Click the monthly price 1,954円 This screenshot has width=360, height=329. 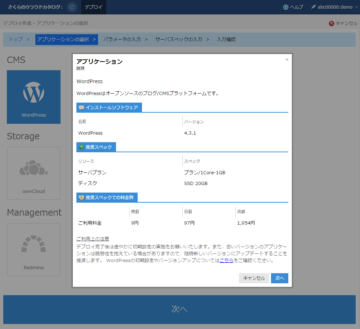pos(246,223)
